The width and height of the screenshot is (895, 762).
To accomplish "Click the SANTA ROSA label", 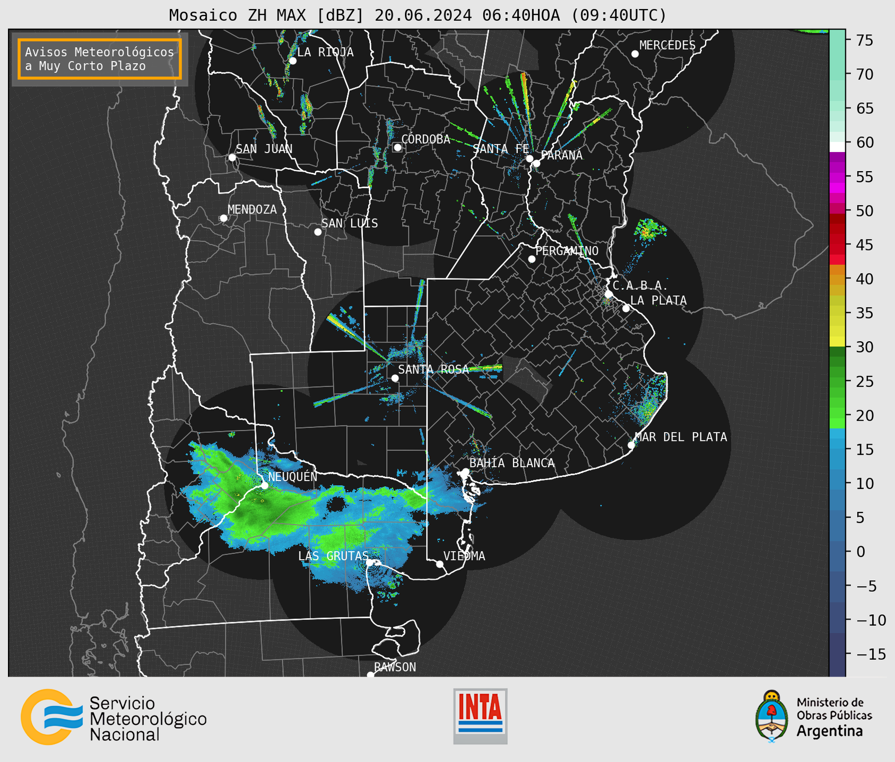I will coord(433,369).
